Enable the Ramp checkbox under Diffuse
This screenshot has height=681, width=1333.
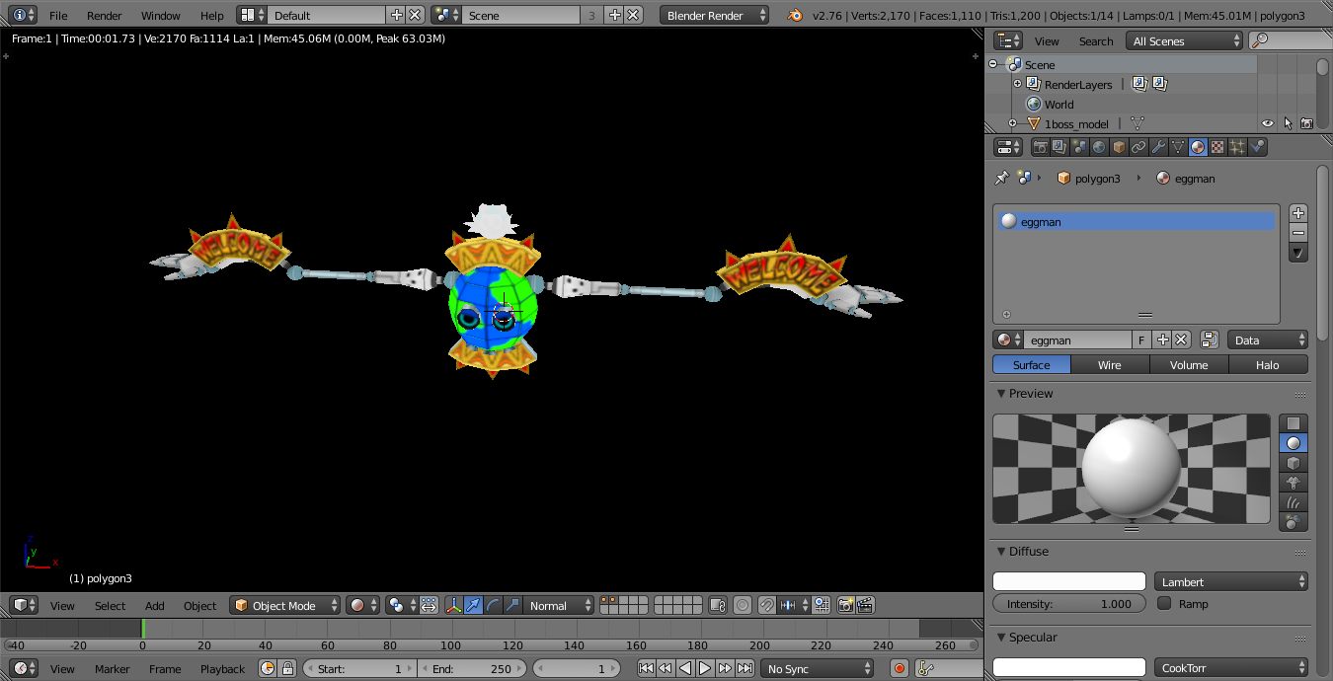click(1164, 603)
